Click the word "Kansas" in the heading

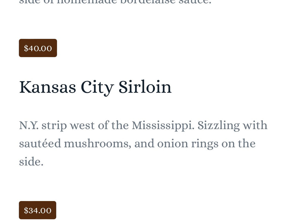point(47,87)
